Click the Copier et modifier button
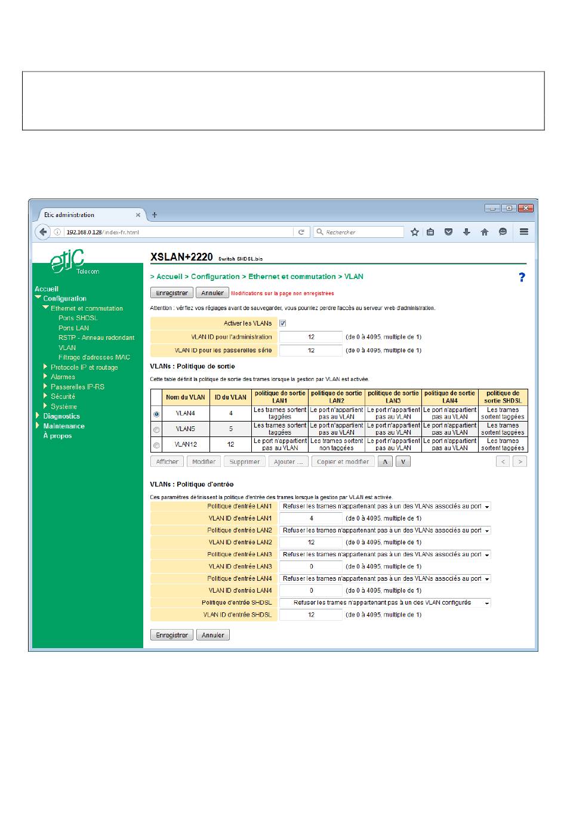The width and height of the screenshot is (567, 827). pos(343,461)
